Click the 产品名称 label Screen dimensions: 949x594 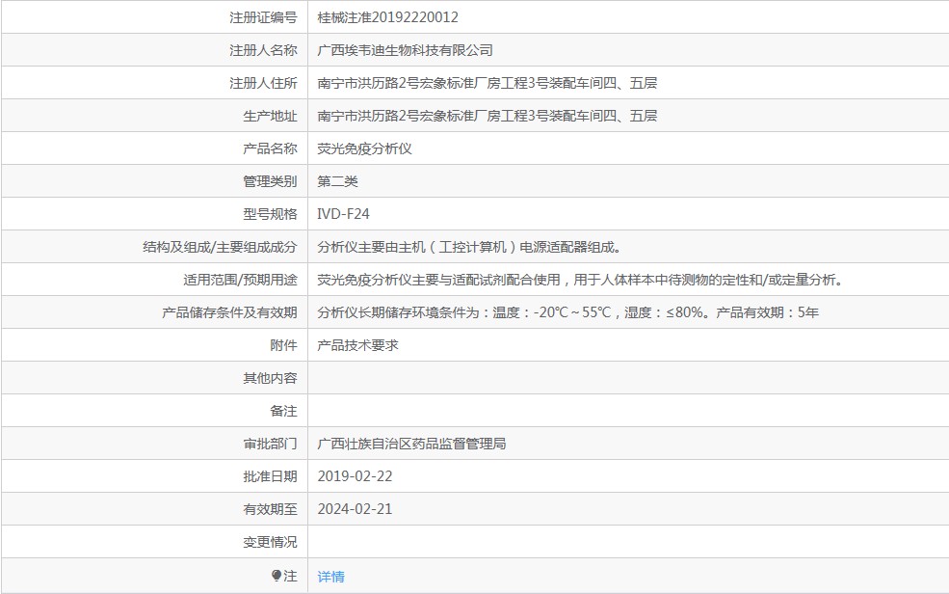(270, 148)
